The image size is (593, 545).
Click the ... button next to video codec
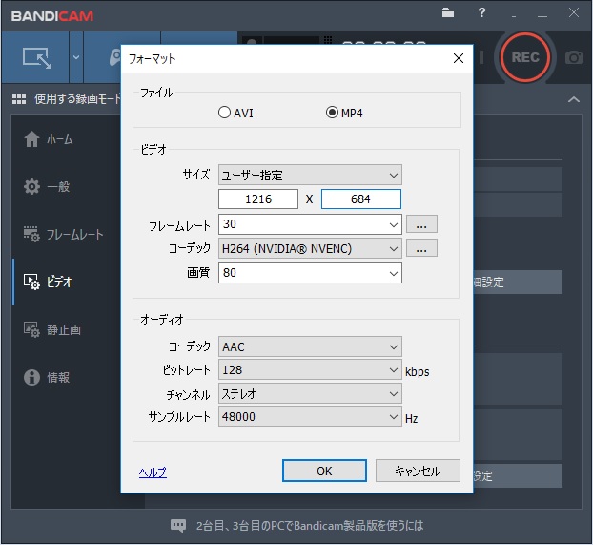coord(421,248)
